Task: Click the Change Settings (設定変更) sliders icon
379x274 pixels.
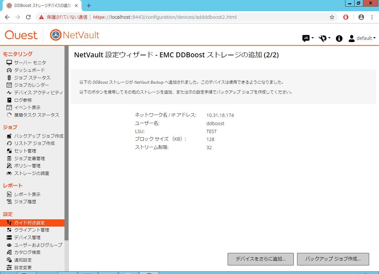Action: [9, 267]
